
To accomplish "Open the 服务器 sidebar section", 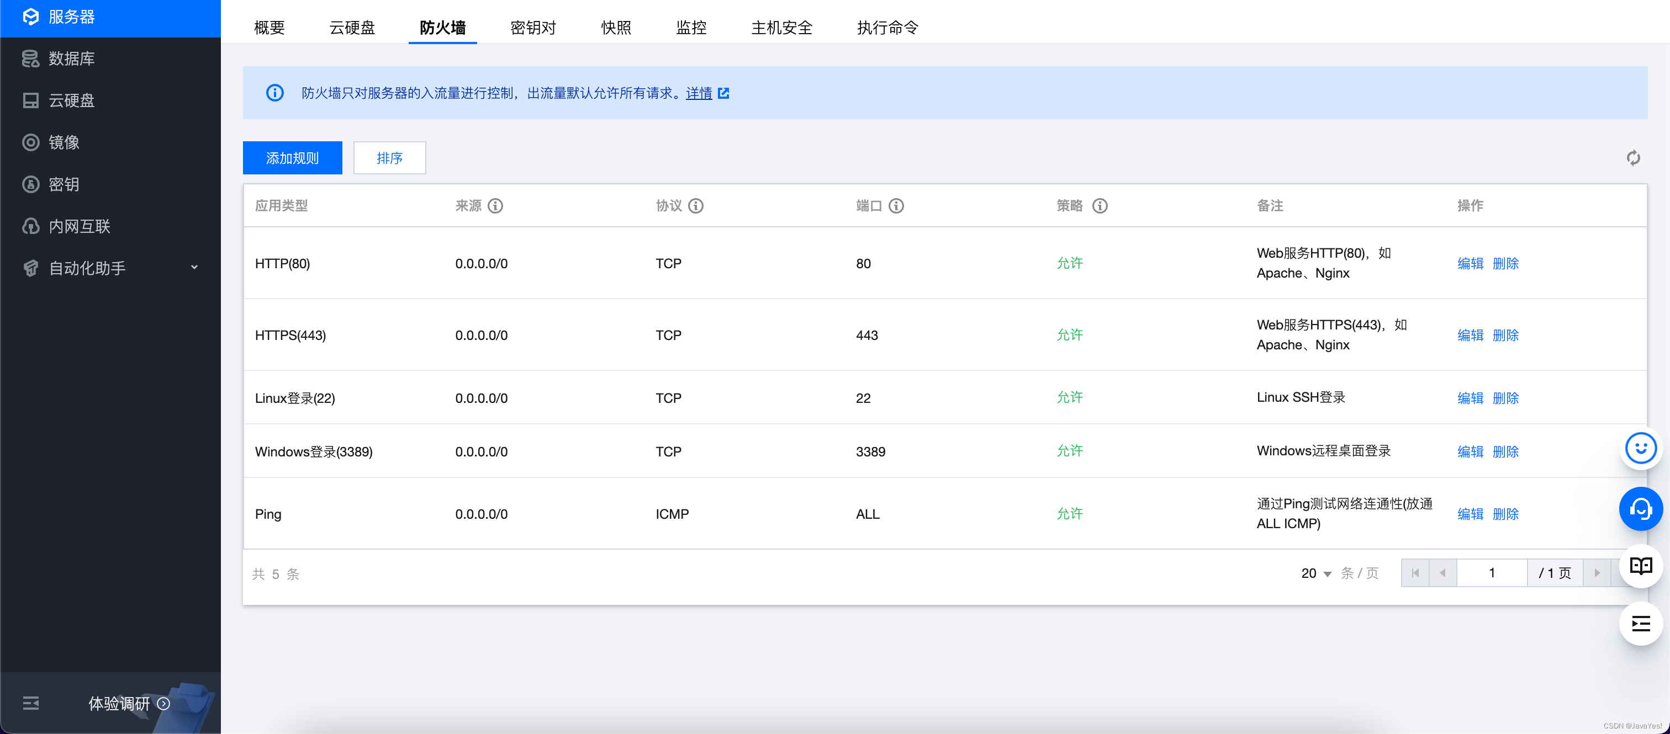I will coord(110,18).
